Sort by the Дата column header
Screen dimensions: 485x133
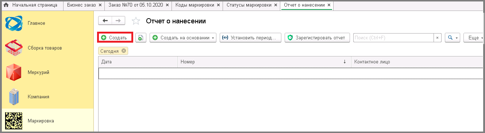click(x=138, y=62)
